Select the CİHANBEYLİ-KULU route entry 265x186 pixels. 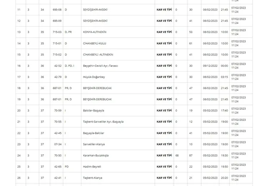pyautogui.click(x=95, y=43)
